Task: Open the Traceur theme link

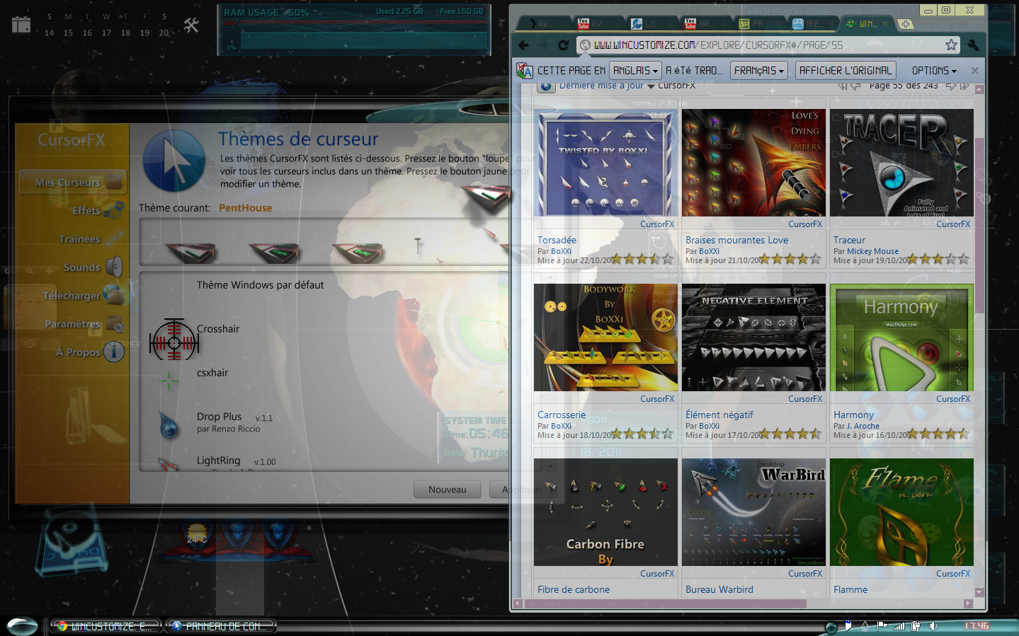Action: click(x=849, y=241)
